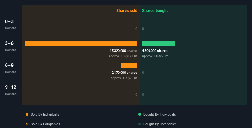Screen dimensions: 252x128
Task: Click the green Bought By Individuals legend dot
Action: 140,114
